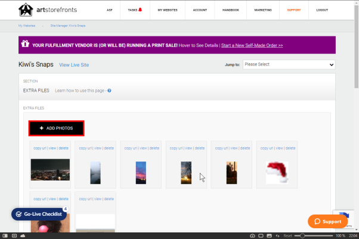This screenshot has width=359, height=239.
Task: Open the blue help question mark icon
Action: click(x=110, y=91)
